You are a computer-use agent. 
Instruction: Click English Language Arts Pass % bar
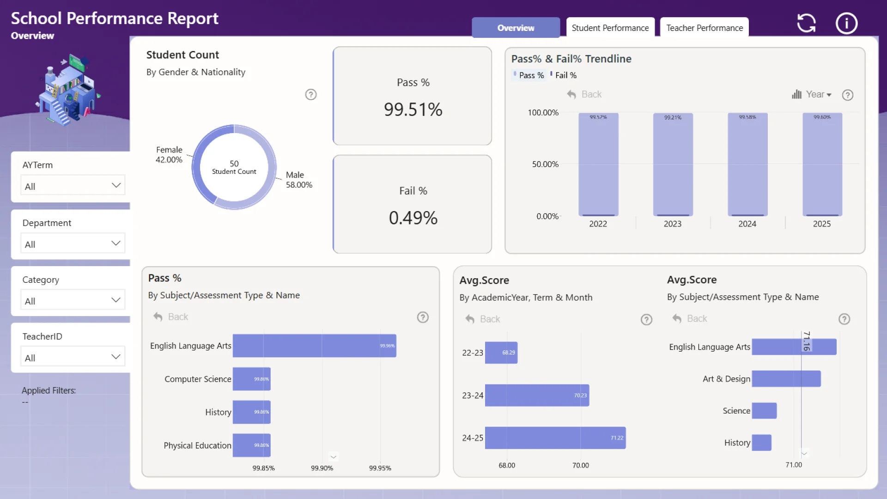click(314, 346)
